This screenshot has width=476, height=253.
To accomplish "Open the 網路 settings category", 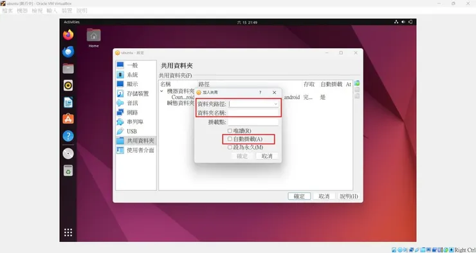I will point(136,113).
